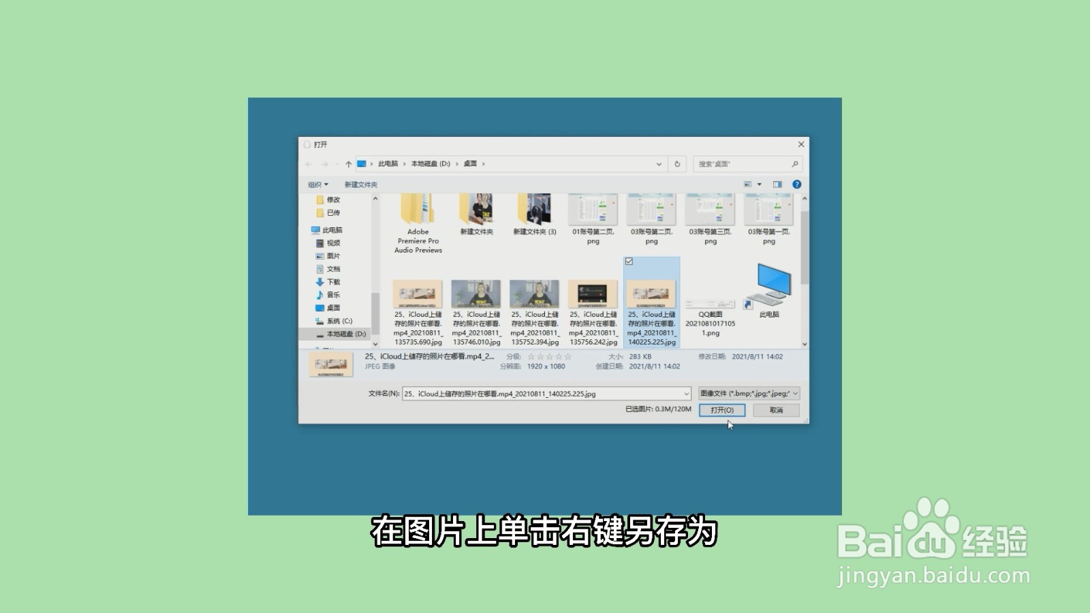
Task: Open the 图片 (Pictures) item in the sidebar
Action: (334, 255)
